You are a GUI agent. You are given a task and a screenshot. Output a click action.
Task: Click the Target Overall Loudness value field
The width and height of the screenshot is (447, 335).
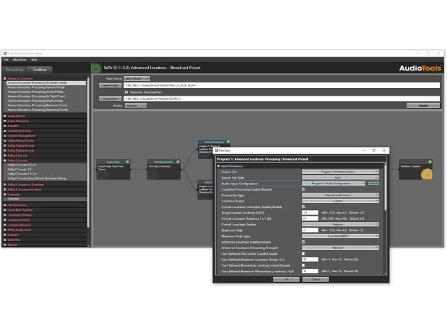click(x=310, y=213)
